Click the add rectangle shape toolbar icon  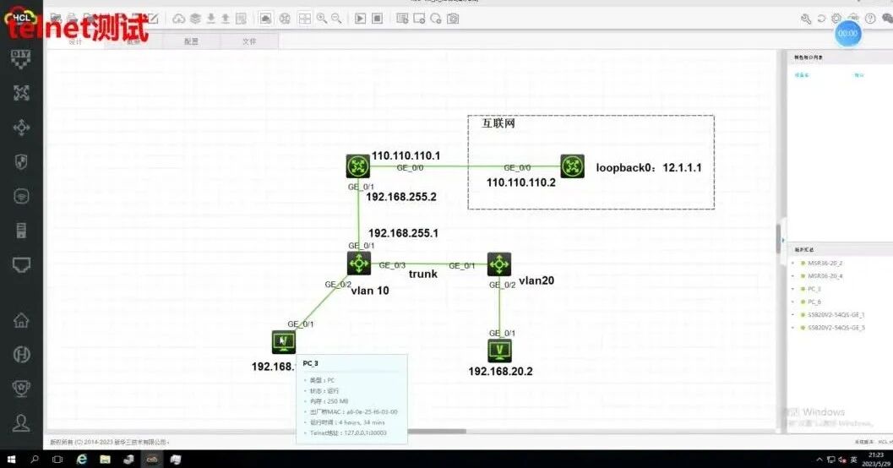(x=419, y=19)
